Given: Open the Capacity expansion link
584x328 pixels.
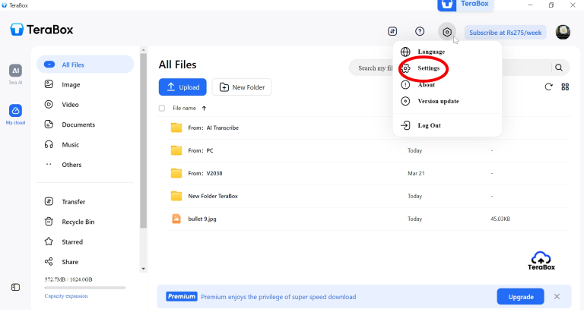Looking at the screenshot, I should (x=66, y=296).
